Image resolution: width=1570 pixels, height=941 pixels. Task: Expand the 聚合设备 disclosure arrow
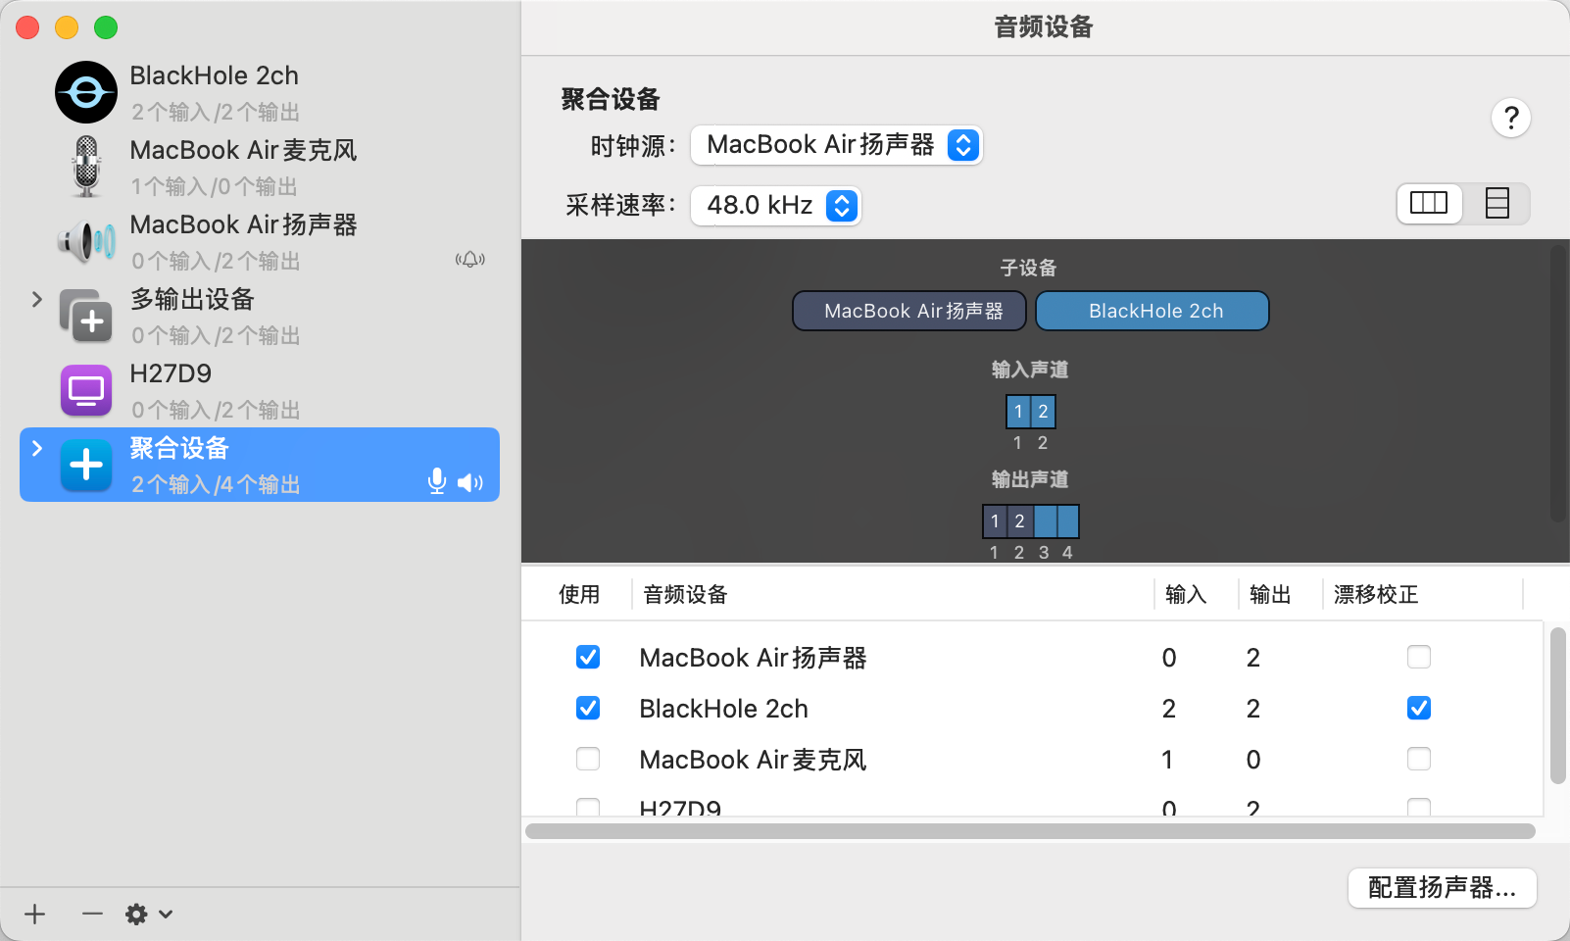37,448
